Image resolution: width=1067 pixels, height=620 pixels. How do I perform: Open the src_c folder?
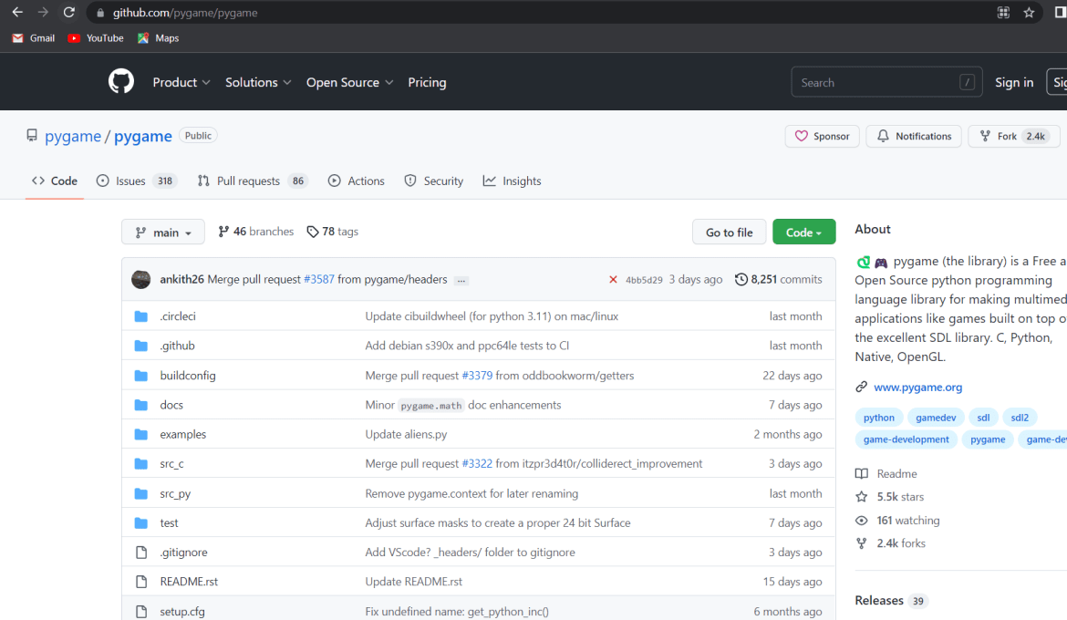point(171,463)
